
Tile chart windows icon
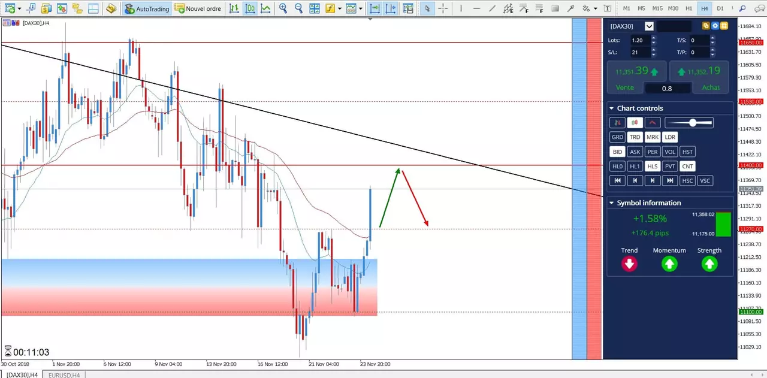click(315, 8)
